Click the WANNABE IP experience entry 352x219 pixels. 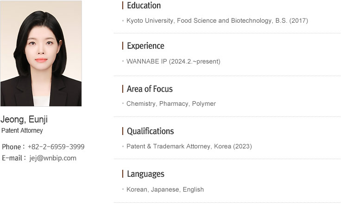coord(173,61)
